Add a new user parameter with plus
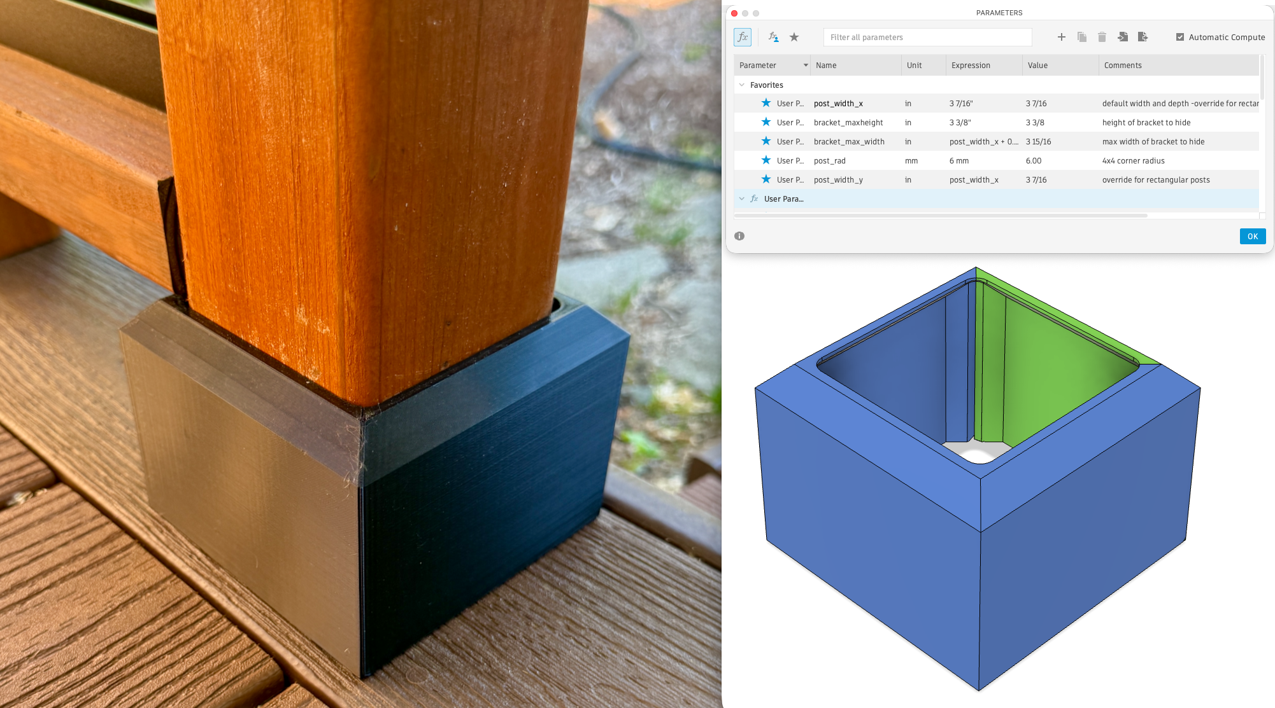 tap(1062, 38)
